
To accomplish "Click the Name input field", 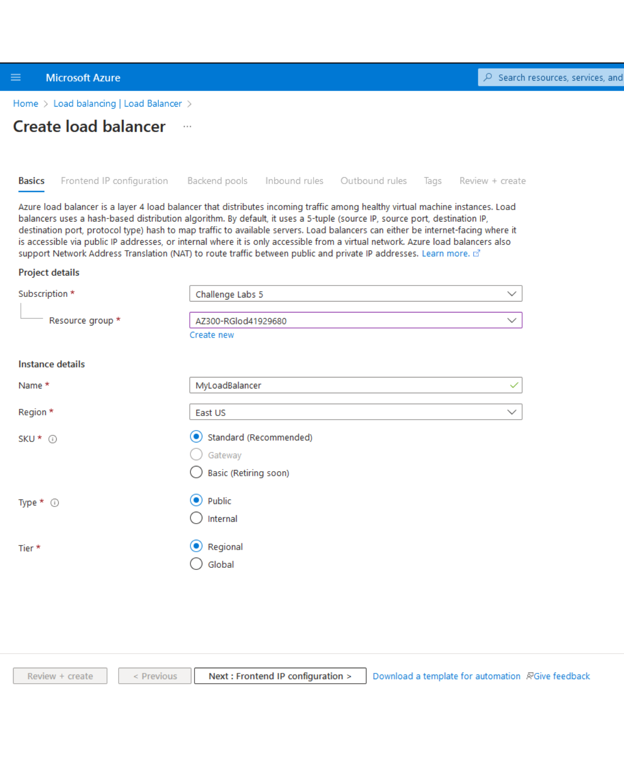I will tap(356, 385).
